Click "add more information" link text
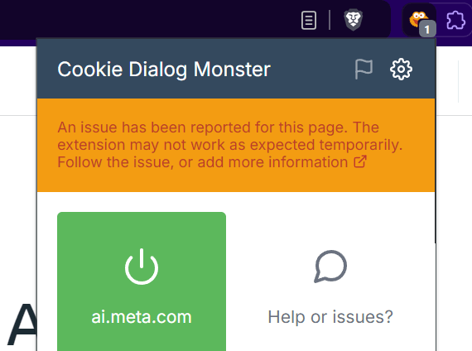Screen dimensions: 472x351 272,162
